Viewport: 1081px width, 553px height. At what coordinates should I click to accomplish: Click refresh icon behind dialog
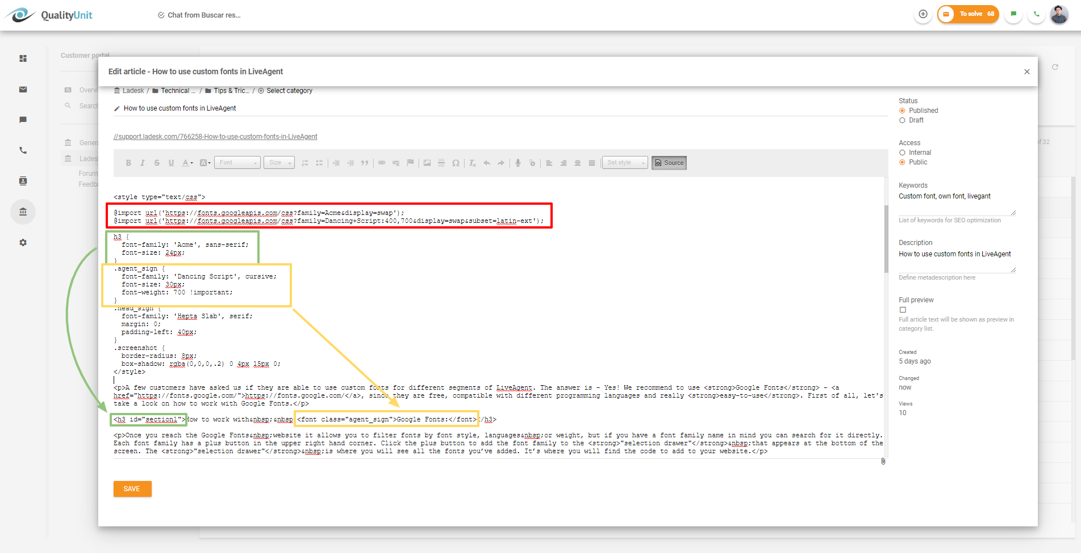pos(1055,67)
